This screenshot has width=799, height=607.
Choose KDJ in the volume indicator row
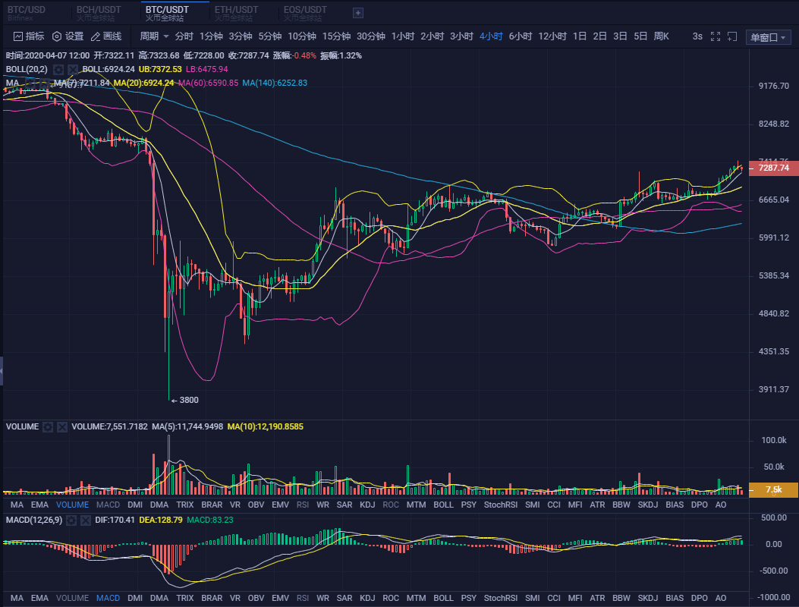(367, 505)
